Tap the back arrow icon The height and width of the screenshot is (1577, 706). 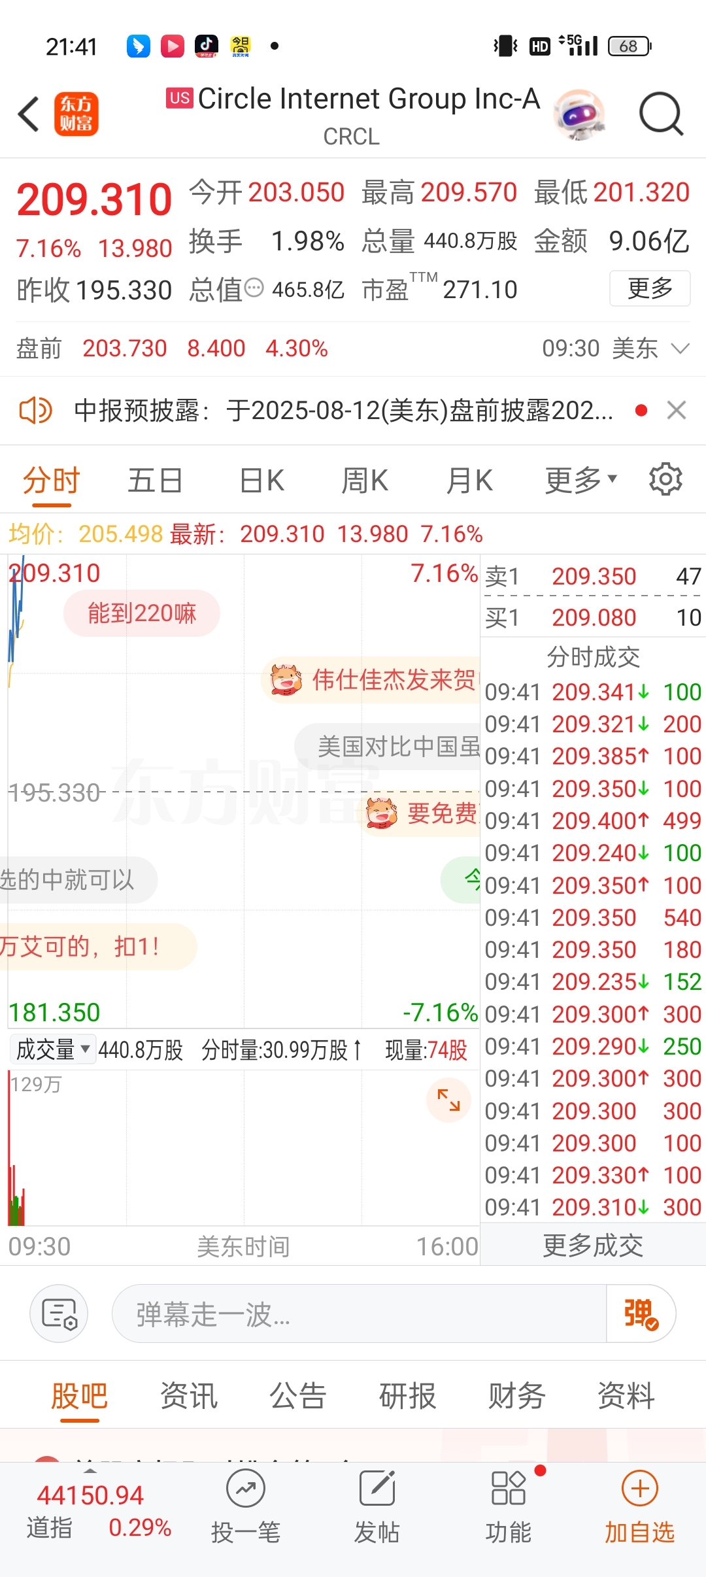point(29,114)
